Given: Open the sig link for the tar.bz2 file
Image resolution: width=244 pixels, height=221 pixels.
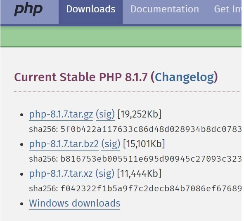Looking at the screenshot, I should point(111,144).
